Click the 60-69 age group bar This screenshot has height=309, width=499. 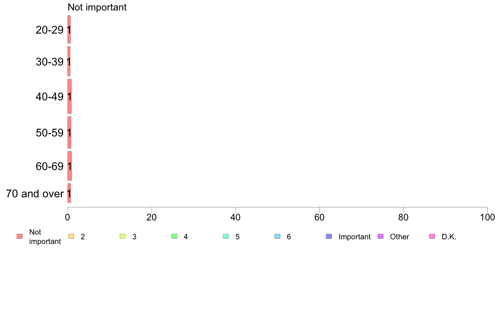(x=69, y=166)
